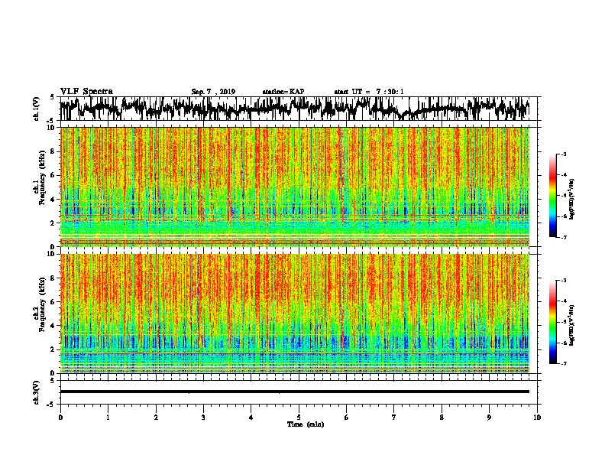Click the "VLF Spectra" title text
Viewport: 605px width, 468px height.
click(x=86, y=92)
